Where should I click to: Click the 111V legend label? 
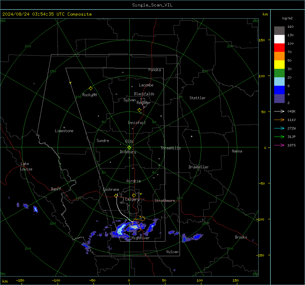291,120
